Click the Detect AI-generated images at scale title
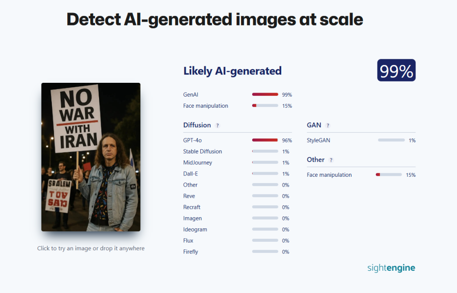Image resolution: width=457 pixels, height=293 pixels. (215, 20)
